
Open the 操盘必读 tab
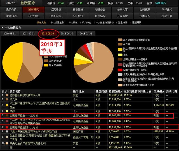pos(11,10)
